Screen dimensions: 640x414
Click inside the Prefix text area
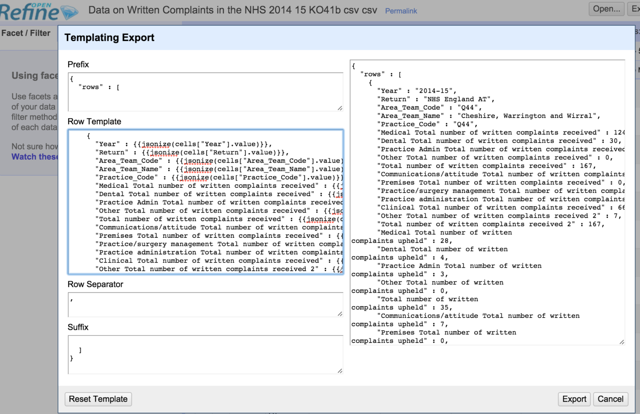(x=205, y=90)
